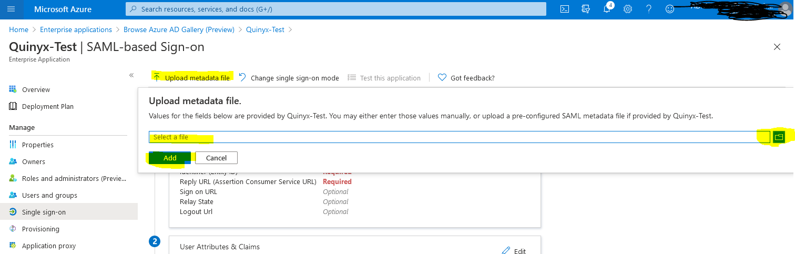Go to Enterprise applications breadcrumb

[76, 29]
